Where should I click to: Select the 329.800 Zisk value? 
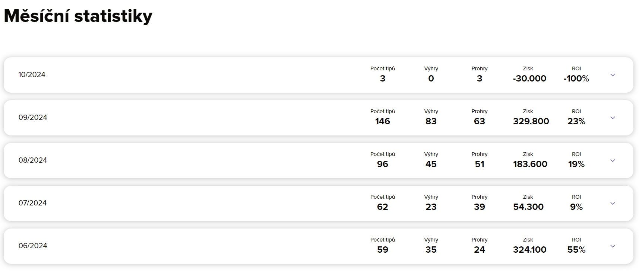coord(531,121)
